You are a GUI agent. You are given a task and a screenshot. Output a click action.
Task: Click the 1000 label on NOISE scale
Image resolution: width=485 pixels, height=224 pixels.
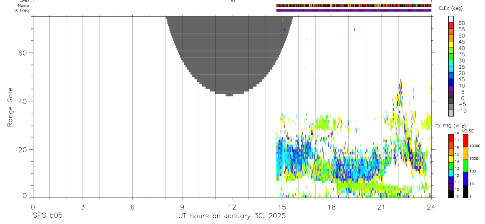[475, 158]
